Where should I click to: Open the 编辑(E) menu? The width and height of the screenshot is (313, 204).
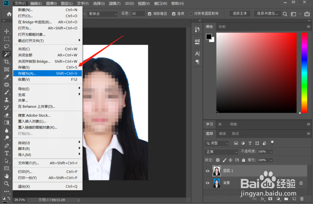[x=36, y=3]
